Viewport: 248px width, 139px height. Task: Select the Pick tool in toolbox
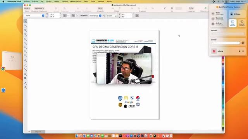[25, 21]
